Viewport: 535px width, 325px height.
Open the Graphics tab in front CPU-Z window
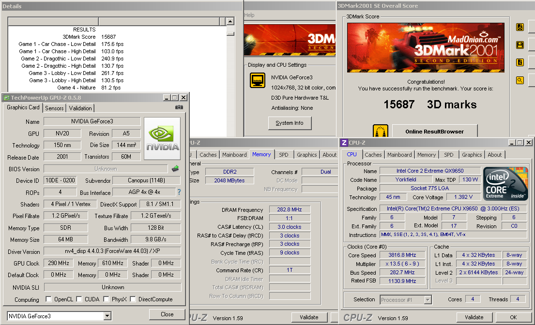click(472, 155)
